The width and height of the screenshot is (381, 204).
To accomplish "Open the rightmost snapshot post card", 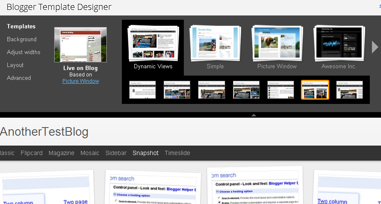I will (347, 187).
